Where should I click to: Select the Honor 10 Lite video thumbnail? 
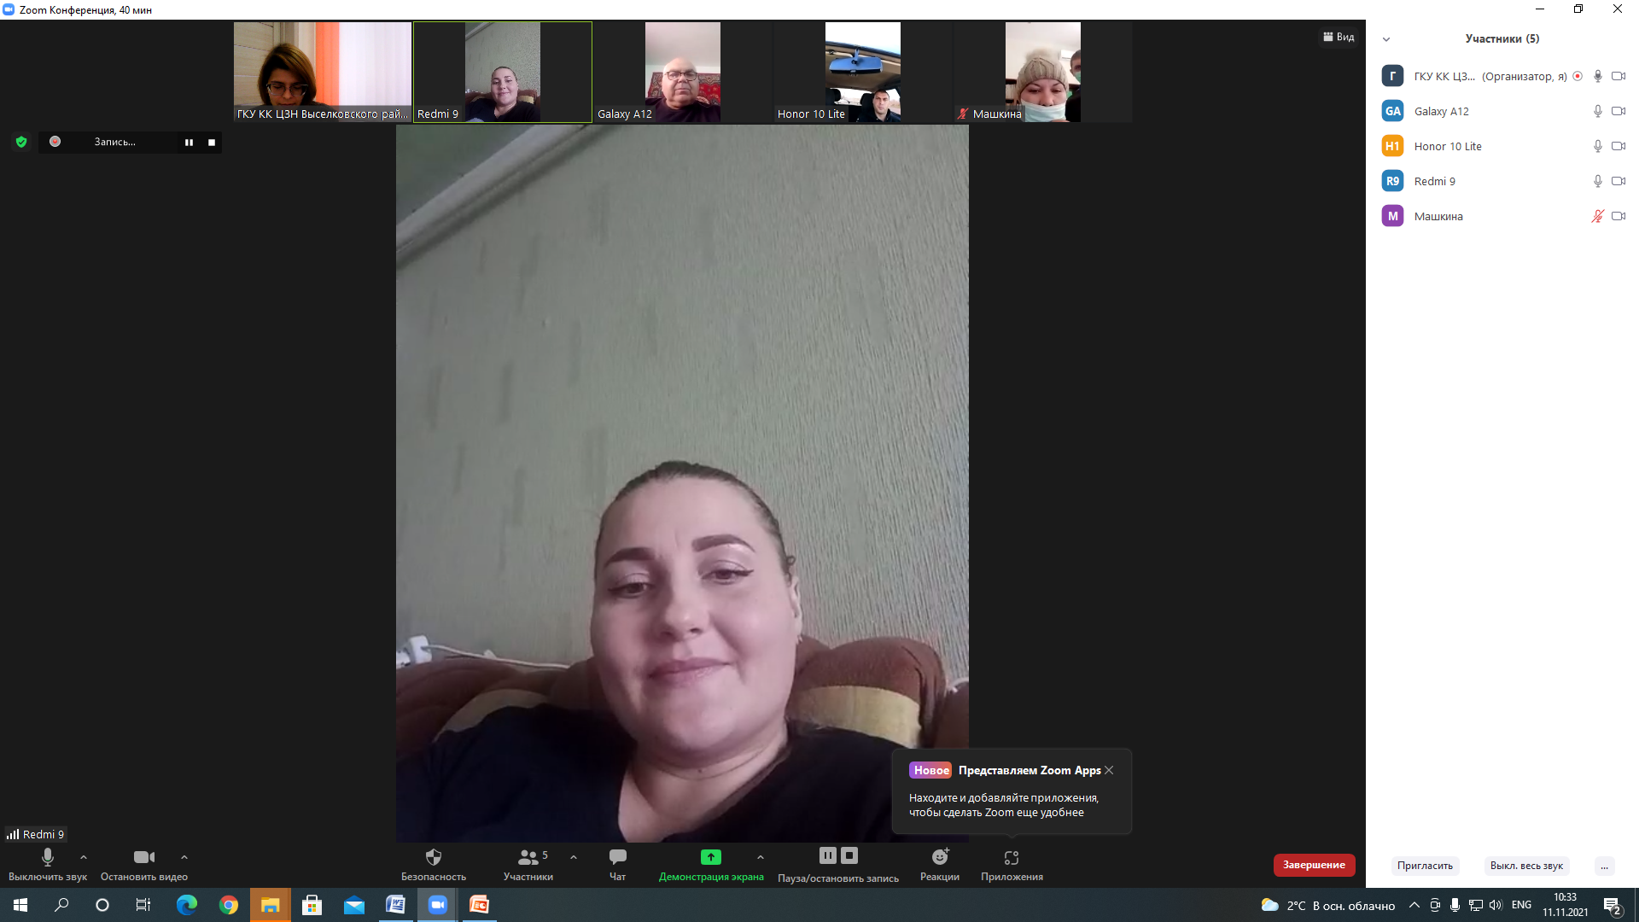pyautogui.click(x=863, y=72)
